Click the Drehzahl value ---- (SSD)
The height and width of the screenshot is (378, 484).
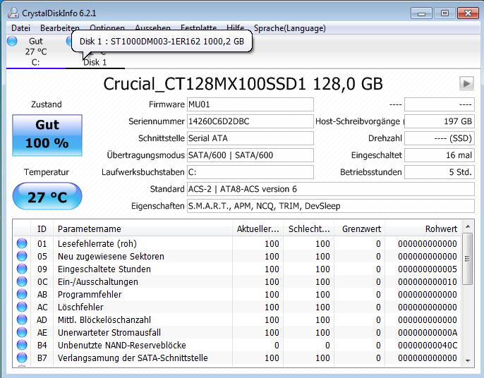(440, 138)
